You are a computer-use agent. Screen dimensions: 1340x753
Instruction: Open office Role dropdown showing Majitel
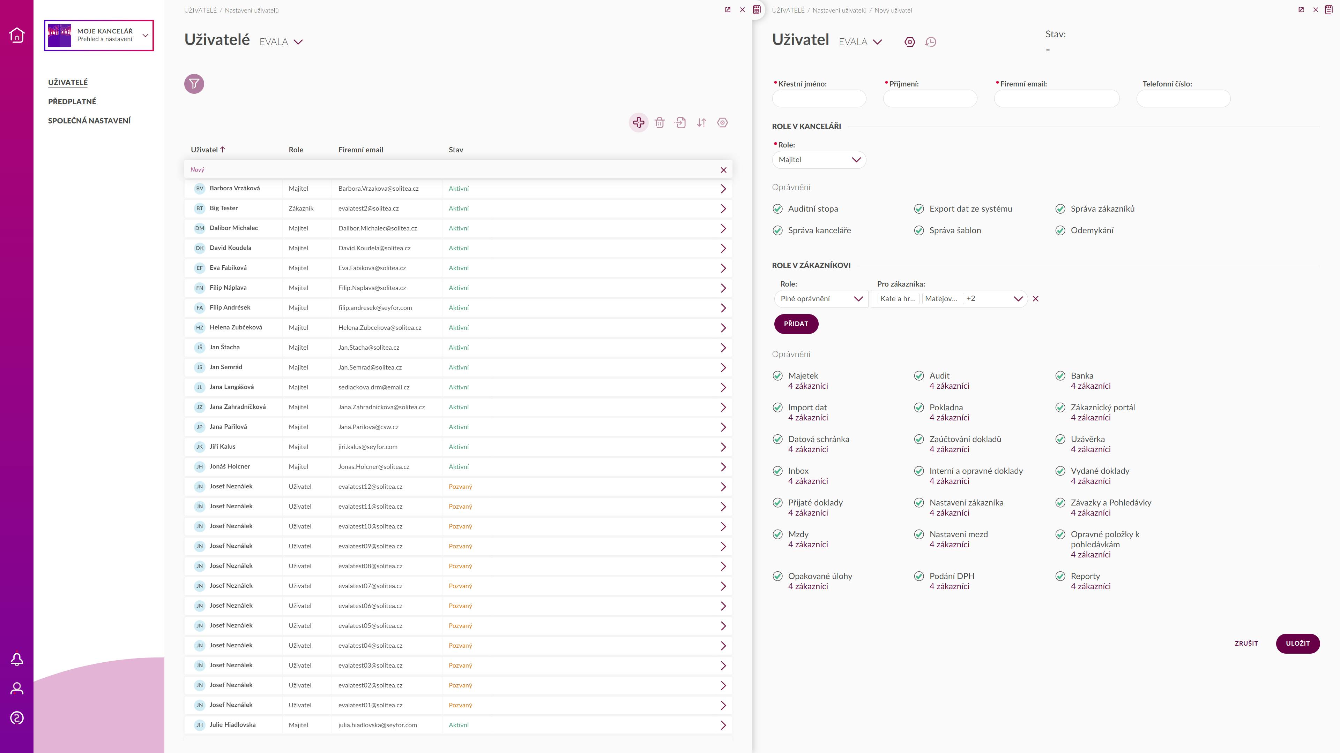point(819,160)
